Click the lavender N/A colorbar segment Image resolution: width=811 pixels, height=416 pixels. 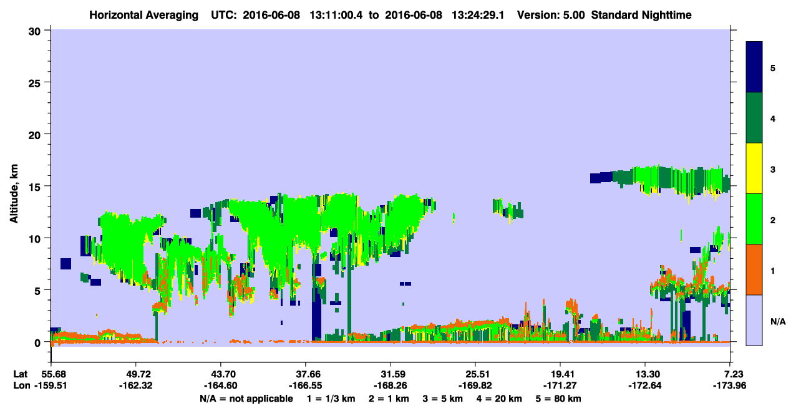click(x=754, y=319)
